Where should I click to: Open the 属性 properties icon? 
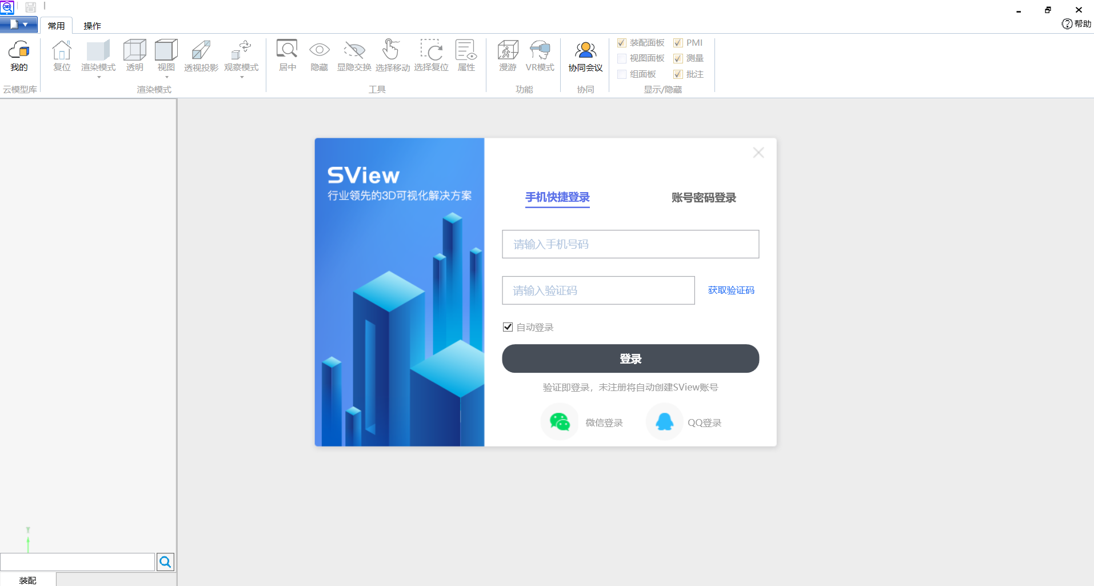pyautogui.click(x=466, y=50)
